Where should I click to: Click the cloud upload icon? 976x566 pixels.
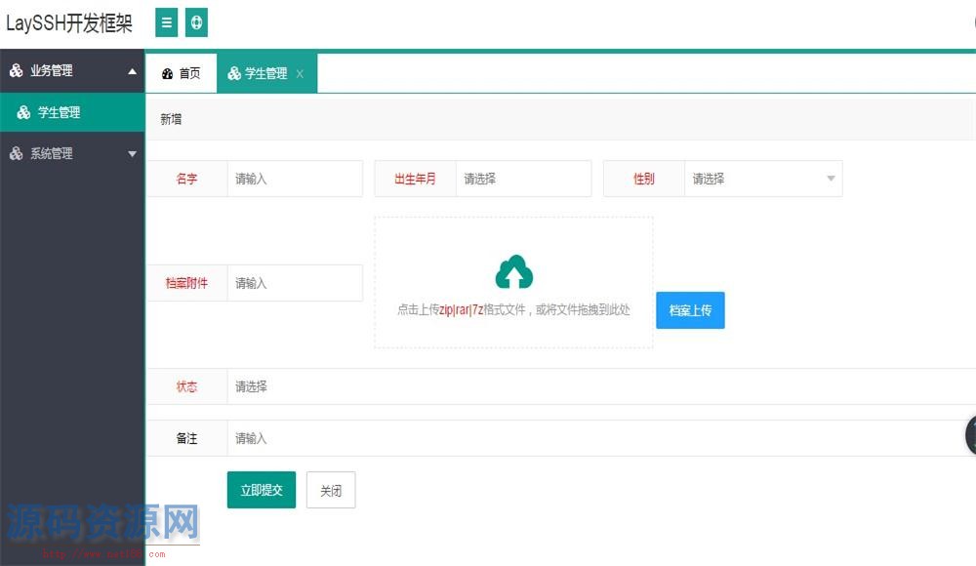tap(514, 271)
